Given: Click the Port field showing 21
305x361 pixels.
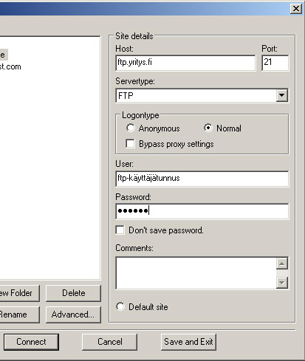Looking at the screenshot, I should coord(275,63).
